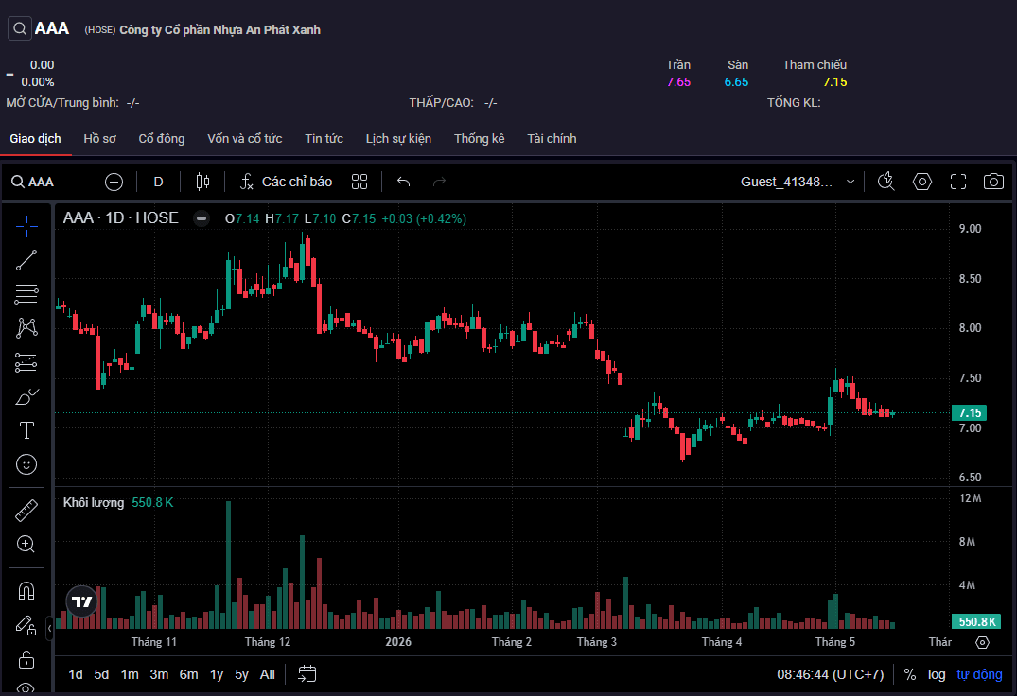Open the Tin tức tab
This screenshot has height=696, width=1017.
point(324,139)
